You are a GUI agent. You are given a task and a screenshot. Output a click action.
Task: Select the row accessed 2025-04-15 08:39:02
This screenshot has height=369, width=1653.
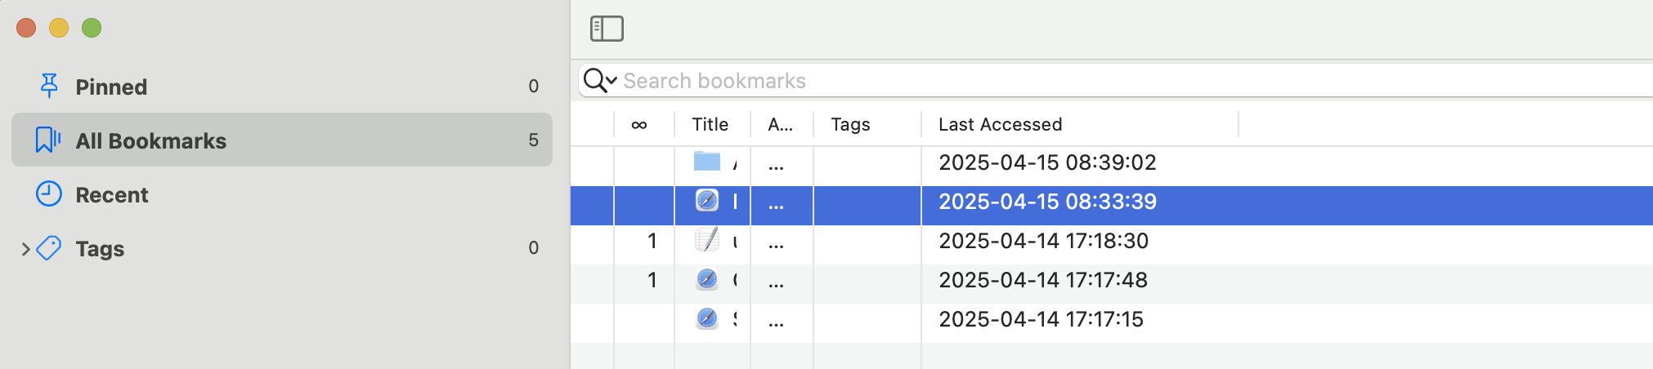coord(1046,162)
